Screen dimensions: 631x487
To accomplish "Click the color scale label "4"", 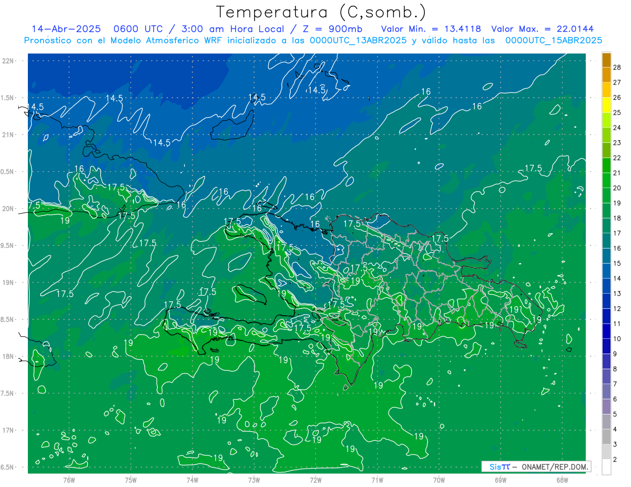I will [615, 429].
